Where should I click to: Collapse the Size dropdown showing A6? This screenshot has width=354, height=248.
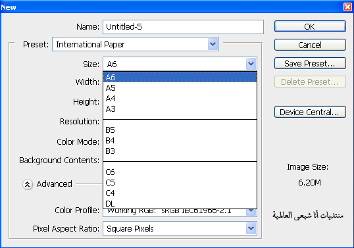180,64
